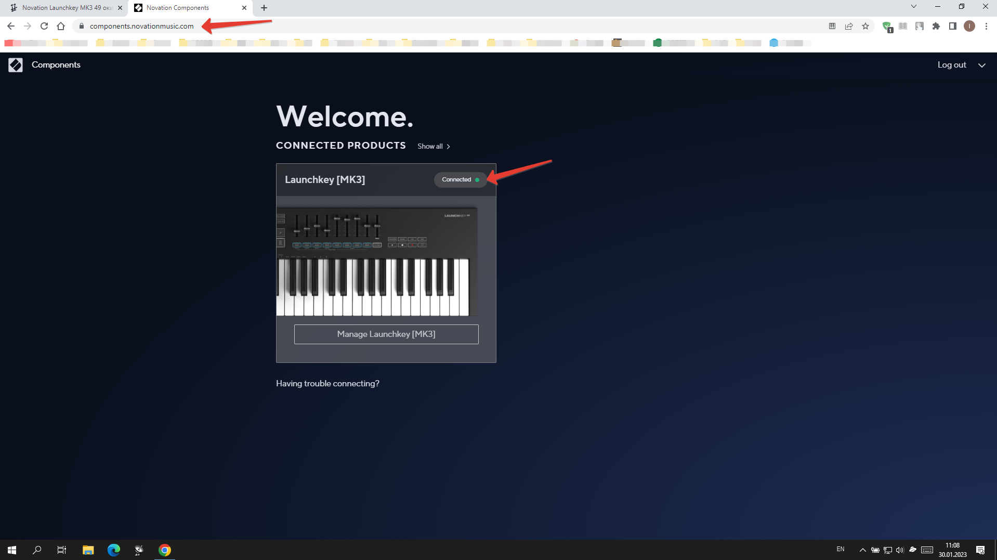Open Windows taskbar search

coord(37,550)
